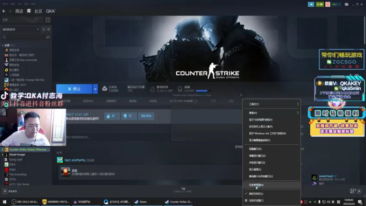
Task: Select Counter-Strike: Global Offensive in library list
Action: pyautogui.click(x=27, y=150)
